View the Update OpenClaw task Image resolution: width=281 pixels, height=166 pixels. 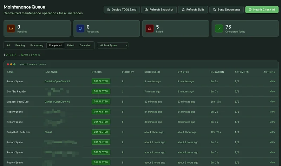(272, 102)
